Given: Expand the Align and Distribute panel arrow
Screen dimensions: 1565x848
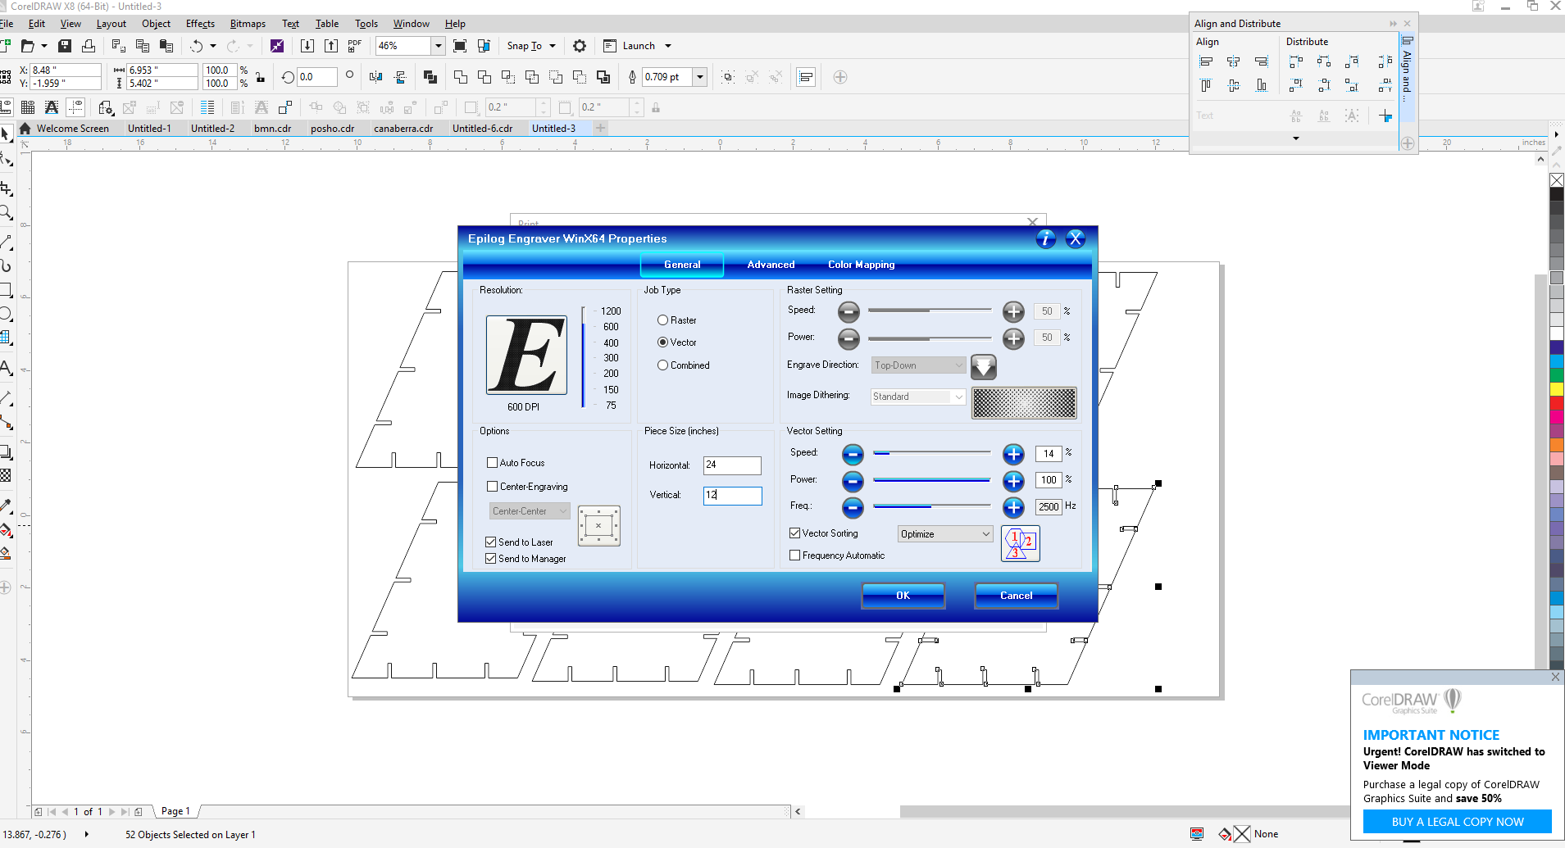Looking at the screenshot, I should 1296,138.
